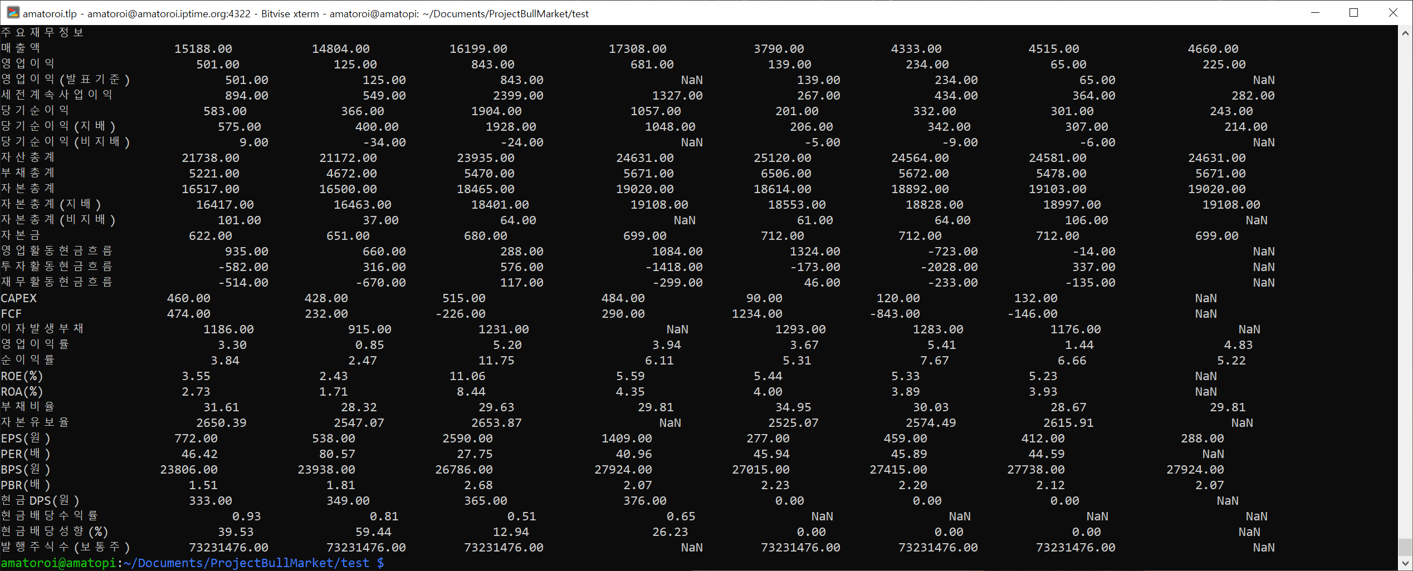Click the 매출액 row label
Viewport: 1413px width, 571px height.
21,48
